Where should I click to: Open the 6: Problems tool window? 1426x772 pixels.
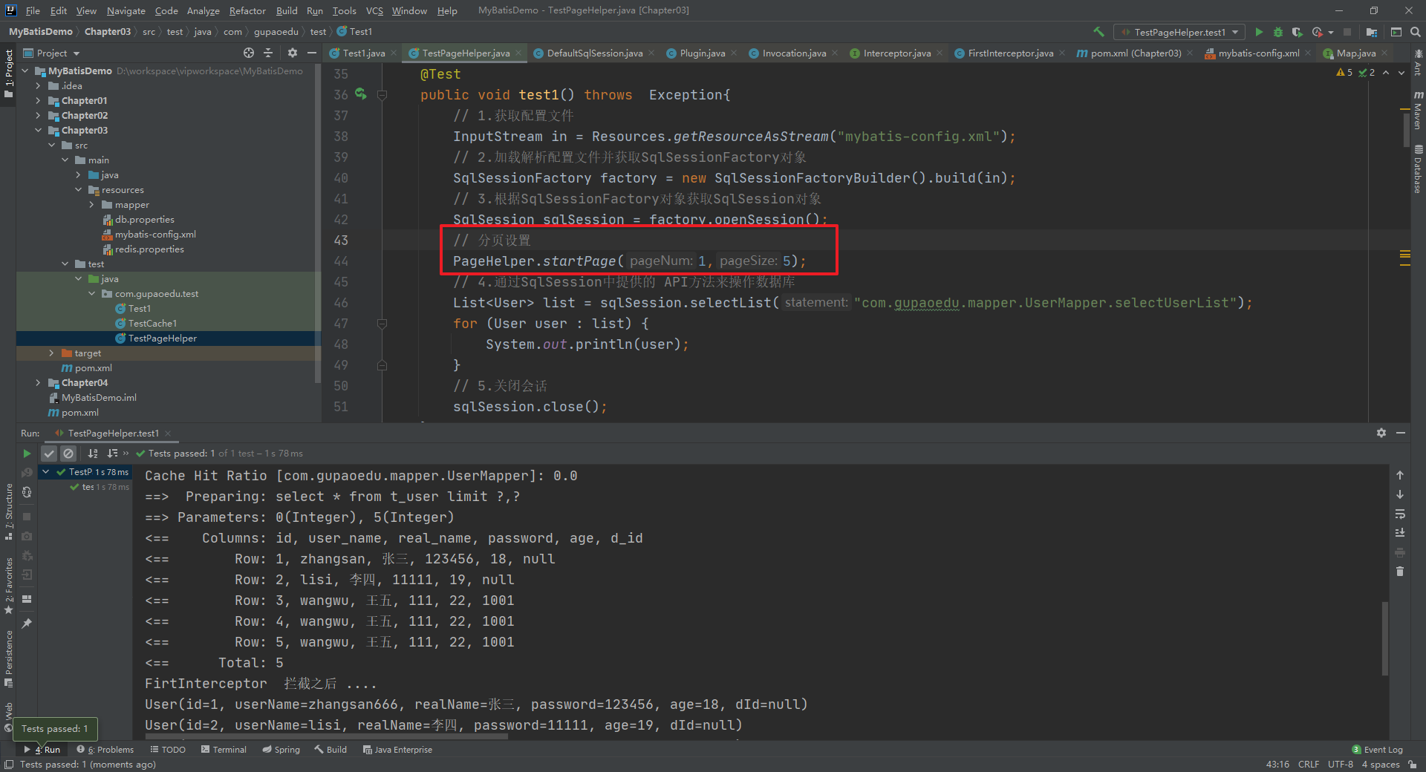tap(105, 749)
